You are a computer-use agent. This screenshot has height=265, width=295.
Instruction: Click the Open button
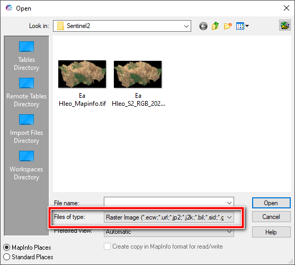click(271, 203)
